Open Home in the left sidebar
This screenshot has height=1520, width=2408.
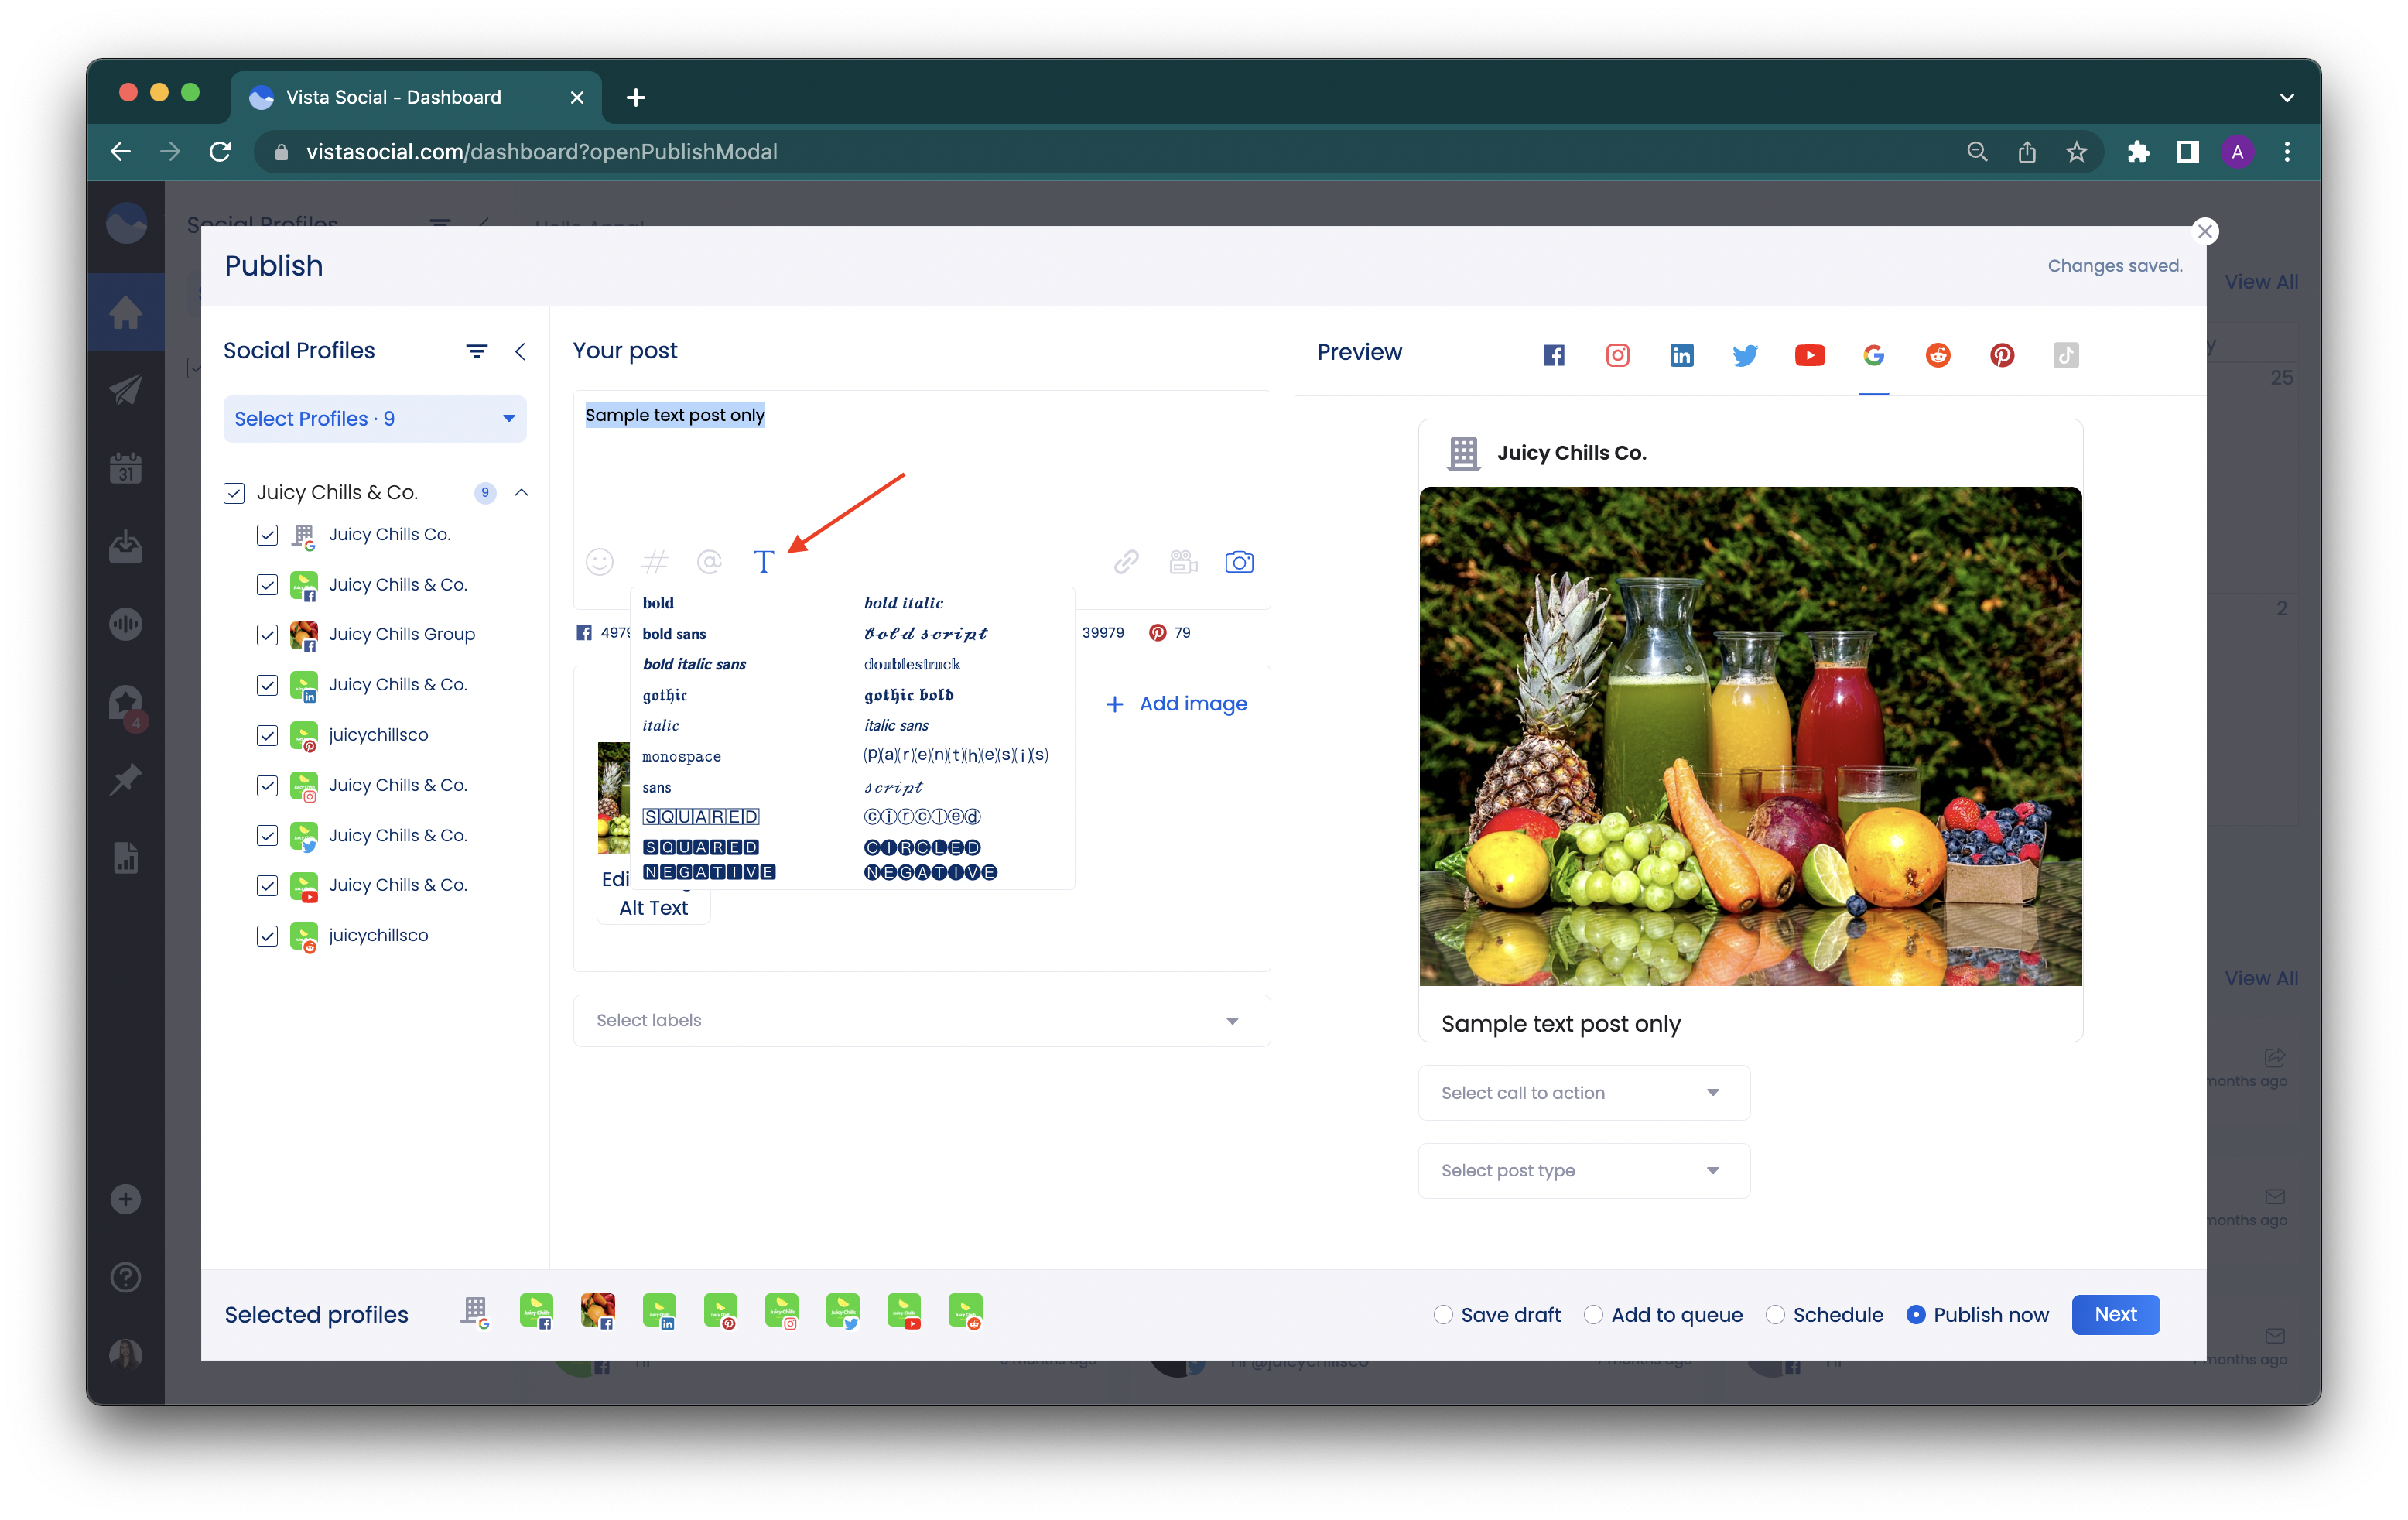[125, 313]
